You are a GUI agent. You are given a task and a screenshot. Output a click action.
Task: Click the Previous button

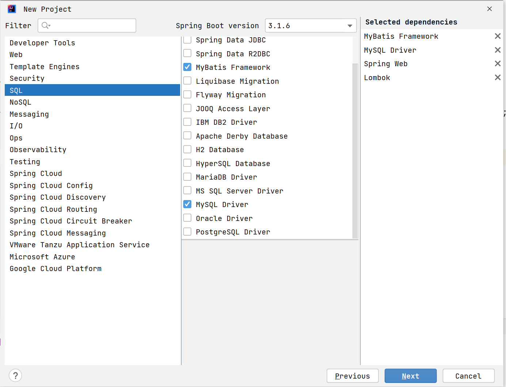coord(353,376)
